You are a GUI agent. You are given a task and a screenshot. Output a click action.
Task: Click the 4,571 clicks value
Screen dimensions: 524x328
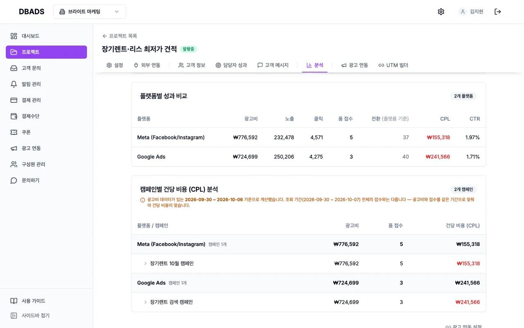(x=316, y=137)
